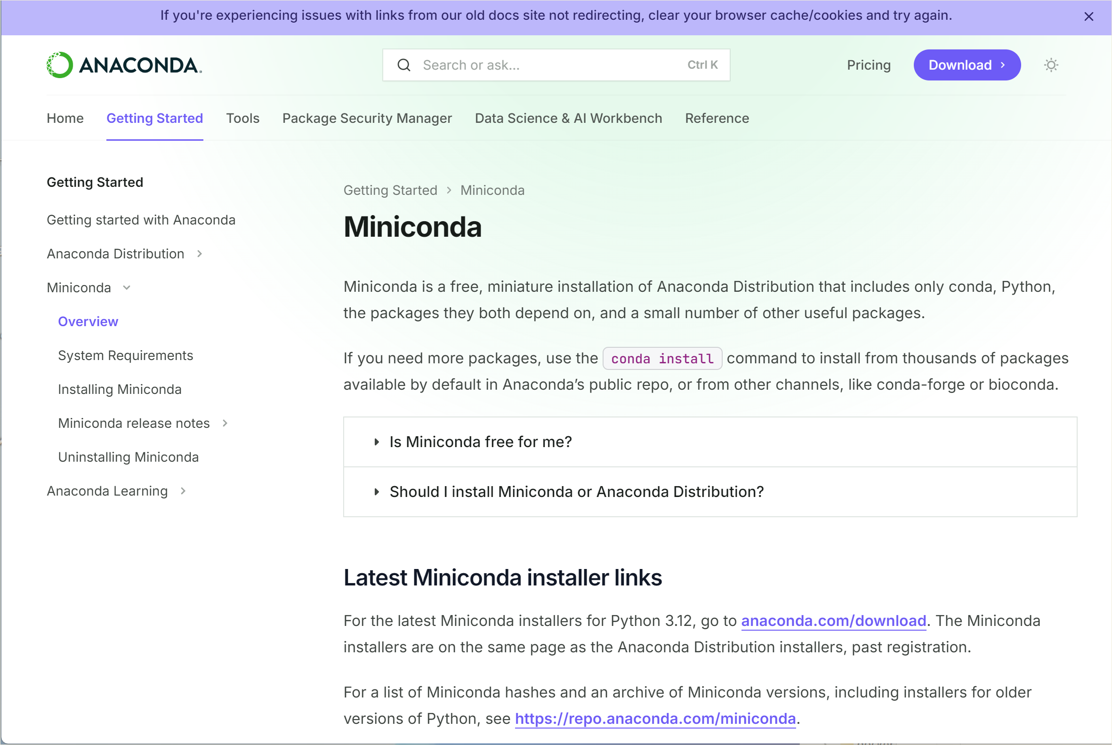Image resolution: width=1112 pixels, height=745 pixels.
Task: Open the Home tab
Action: (65, 118)
